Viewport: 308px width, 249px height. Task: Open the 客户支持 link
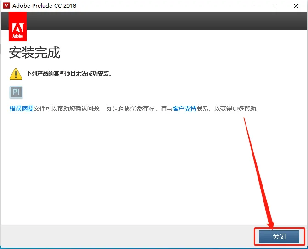pyautogui.click(x=184, y=108)
